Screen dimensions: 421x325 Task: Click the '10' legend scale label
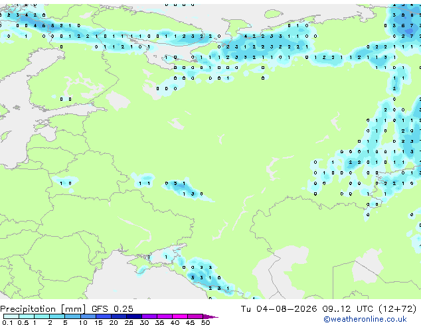[83, 322]
